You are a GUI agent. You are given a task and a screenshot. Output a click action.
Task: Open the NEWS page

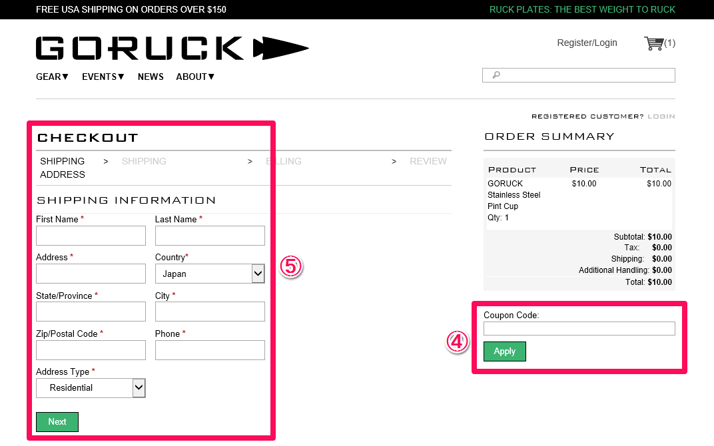[x=151, y=77]
